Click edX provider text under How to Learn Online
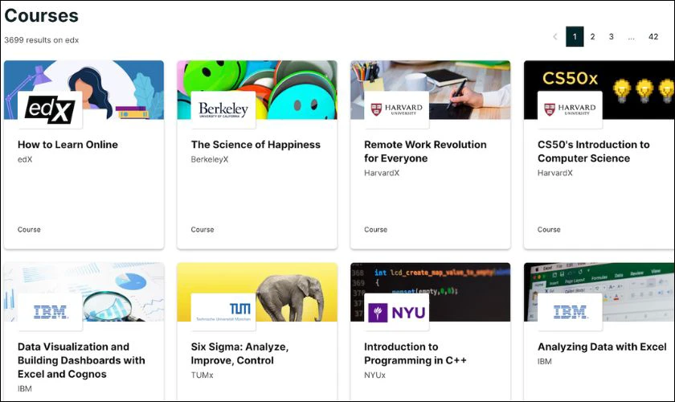675x402 pixels. coord(25,159)
